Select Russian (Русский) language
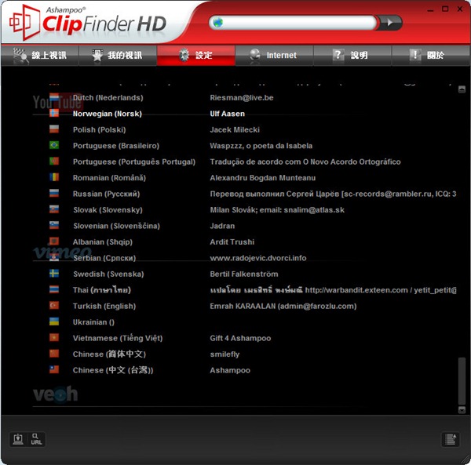471x465 pixels. coord(106,194)
